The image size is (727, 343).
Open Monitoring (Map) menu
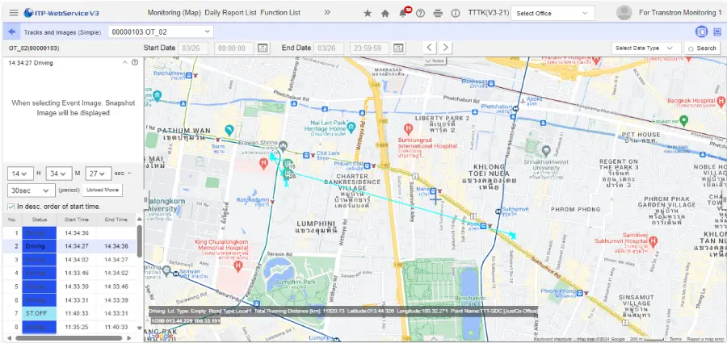click(x=174, y=13)
